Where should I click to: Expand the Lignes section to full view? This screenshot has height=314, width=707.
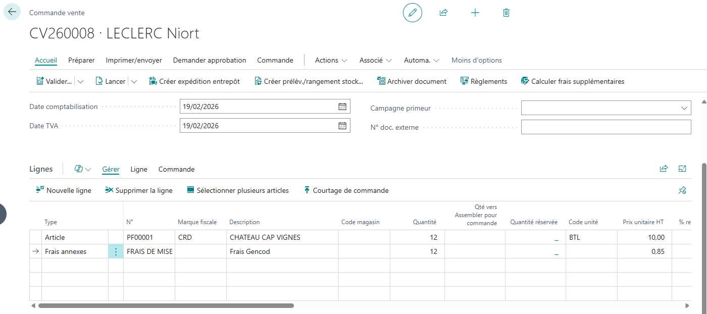coord(682,169)
